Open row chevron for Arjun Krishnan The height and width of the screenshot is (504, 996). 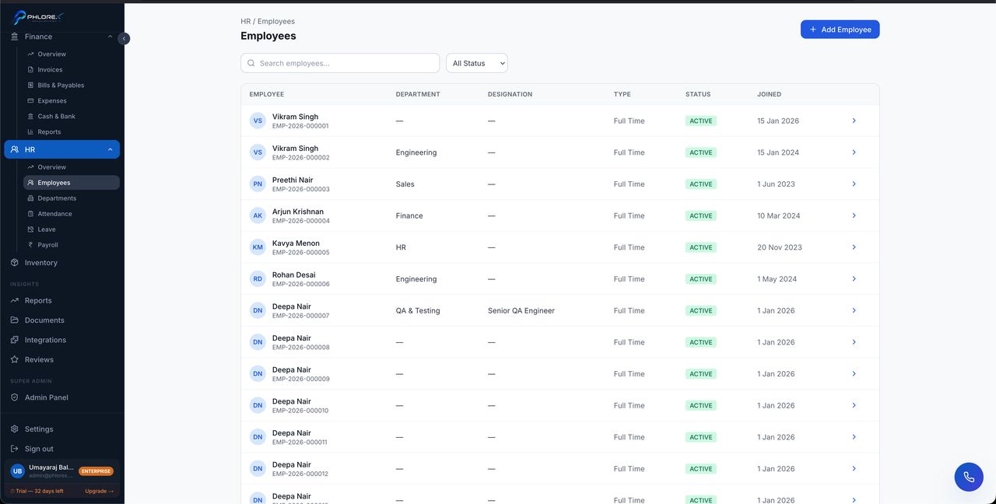tap(854, 215)
